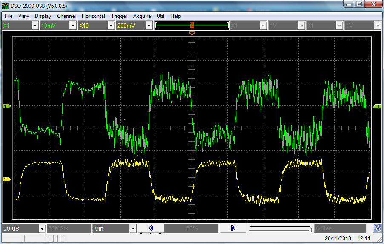Viewport: 384px width, 244px height.
Task: Click the blue icon at bottom-right corner
Action: [377, 228]
